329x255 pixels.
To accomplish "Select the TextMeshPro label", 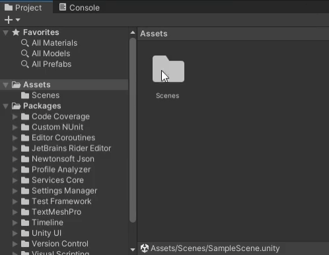I will pos(56,212).
